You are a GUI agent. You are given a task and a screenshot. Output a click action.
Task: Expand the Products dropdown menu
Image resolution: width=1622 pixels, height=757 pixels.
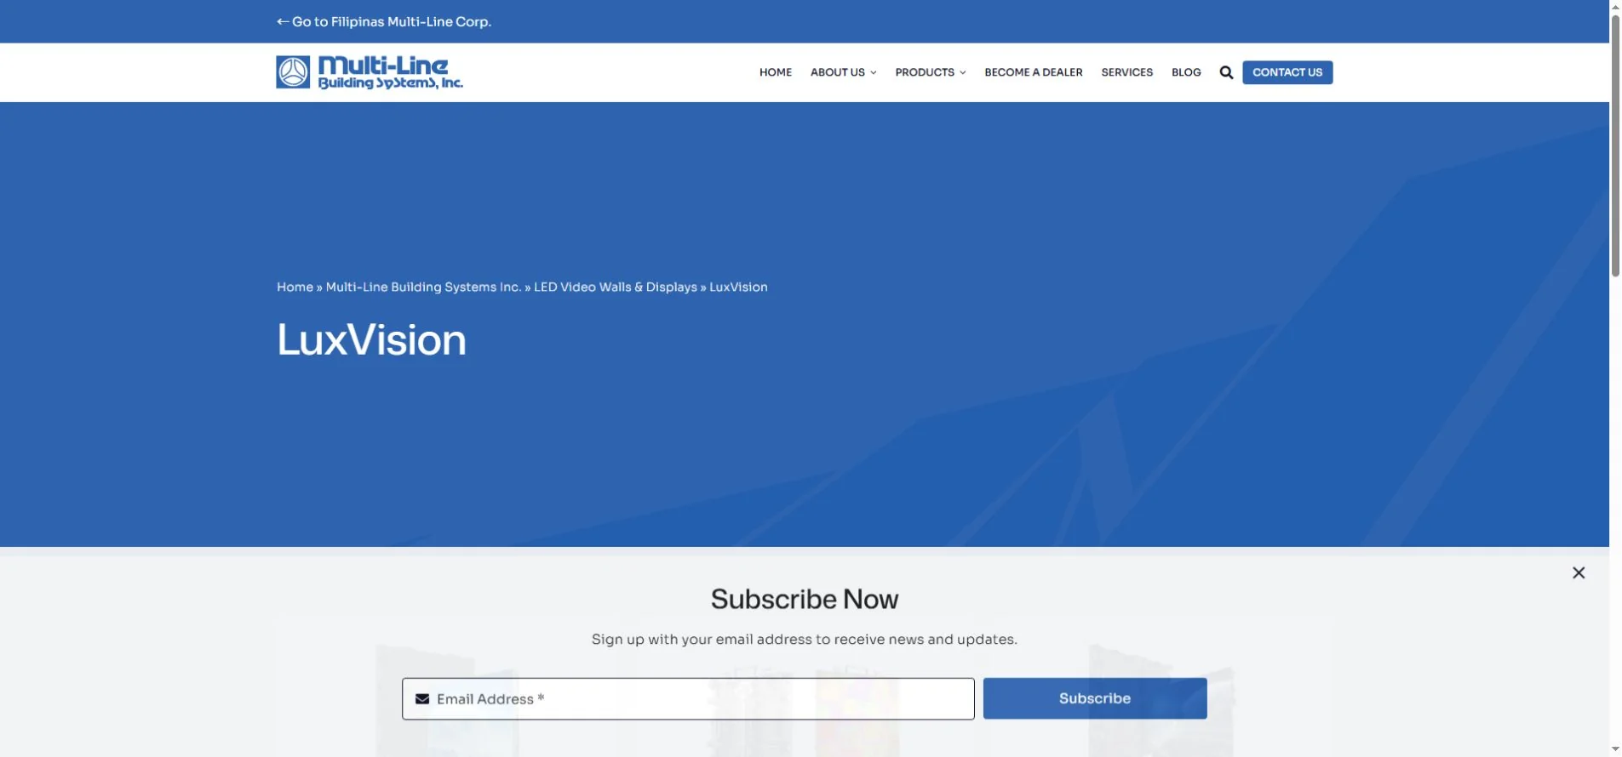(x=930, y=72)
